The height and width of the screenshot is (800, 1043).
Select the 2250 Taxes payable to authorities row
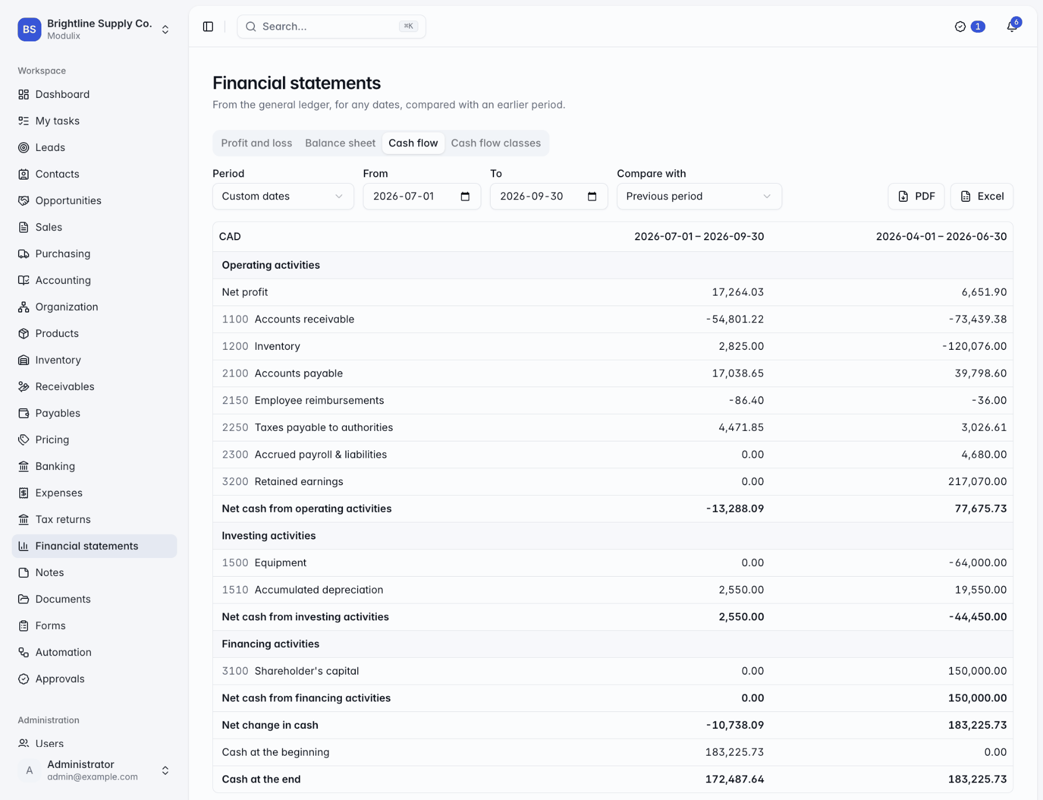click(x=612, y=428)
